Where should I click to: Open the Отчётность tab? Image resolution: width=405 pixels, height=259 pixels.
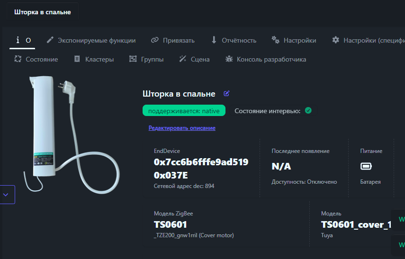(x=234, y=40)
